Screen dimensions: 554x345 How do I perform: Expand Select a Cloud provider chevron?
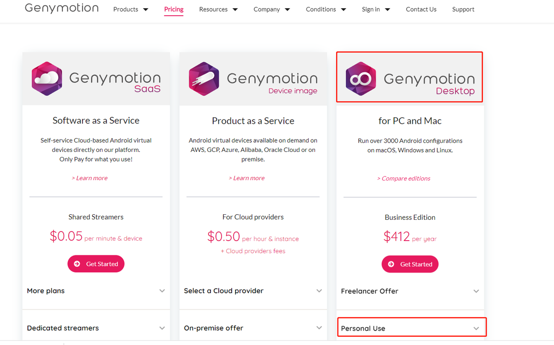(x=319, y=291)
